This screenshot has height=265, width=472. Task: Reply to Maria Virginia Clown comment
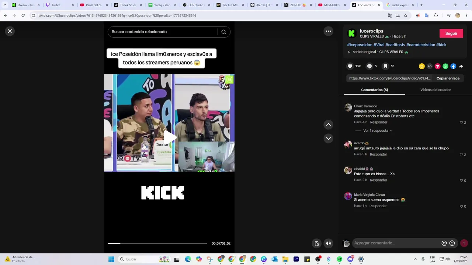tap(378, 206)
